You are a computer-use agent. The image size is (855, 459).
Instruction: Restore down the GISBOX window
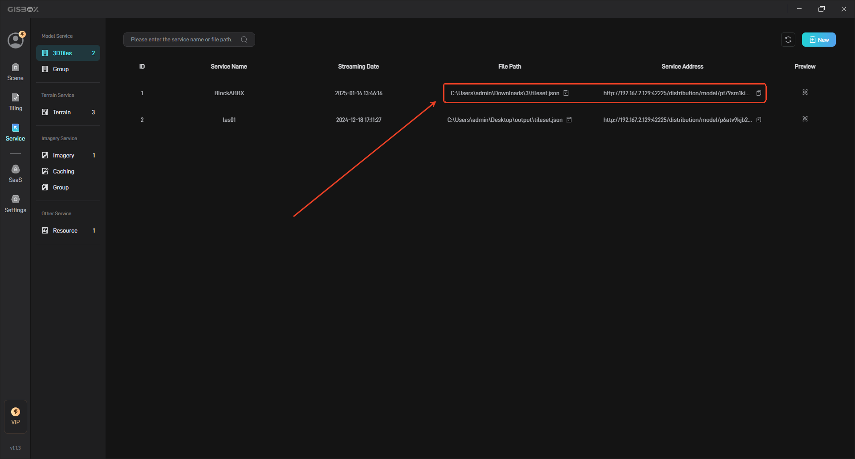click(x=822, y=9)
